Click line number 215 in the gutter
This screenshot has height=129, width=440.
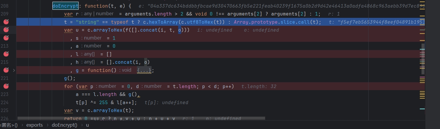click(5, 62)
